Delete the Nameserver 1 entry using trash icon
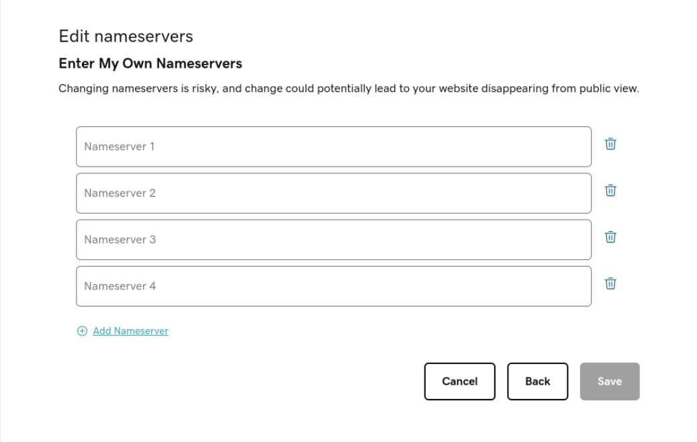 pyautogui.click(x=610, y=144)
